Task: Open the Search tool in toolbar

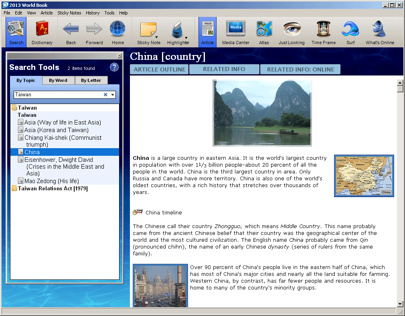Action: (16, 32)
